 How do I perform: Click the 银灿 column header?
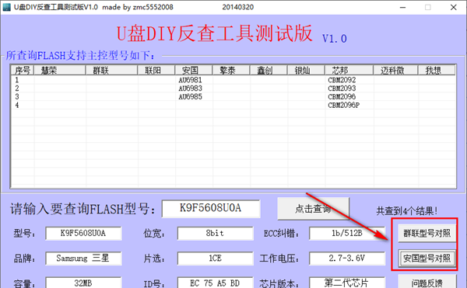306,70
